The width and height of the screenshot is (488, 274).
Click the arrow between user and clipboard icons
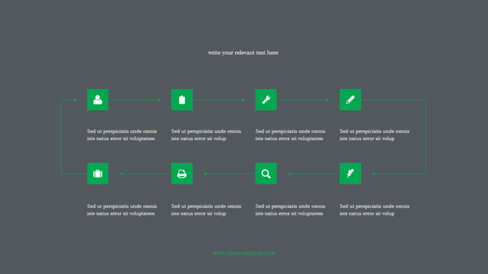click(134, 100)
